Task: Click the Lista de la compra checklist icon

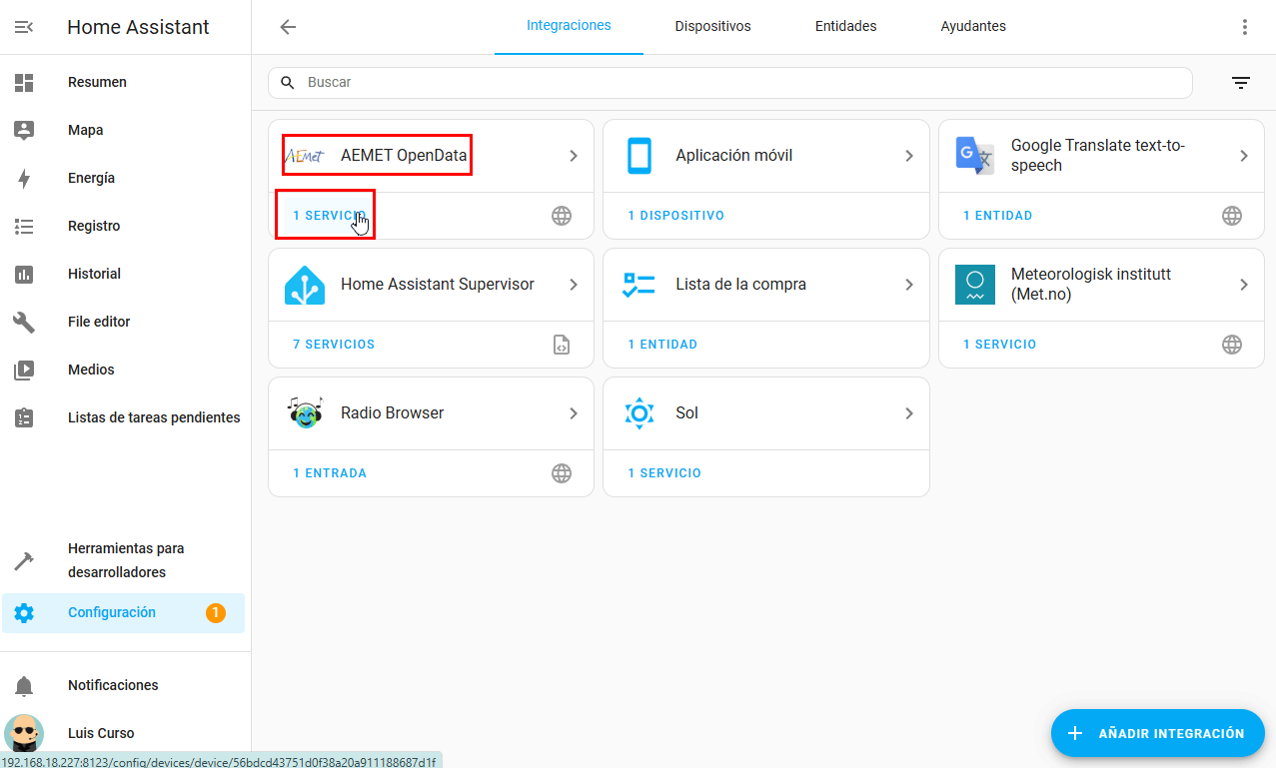Action: 639,285
